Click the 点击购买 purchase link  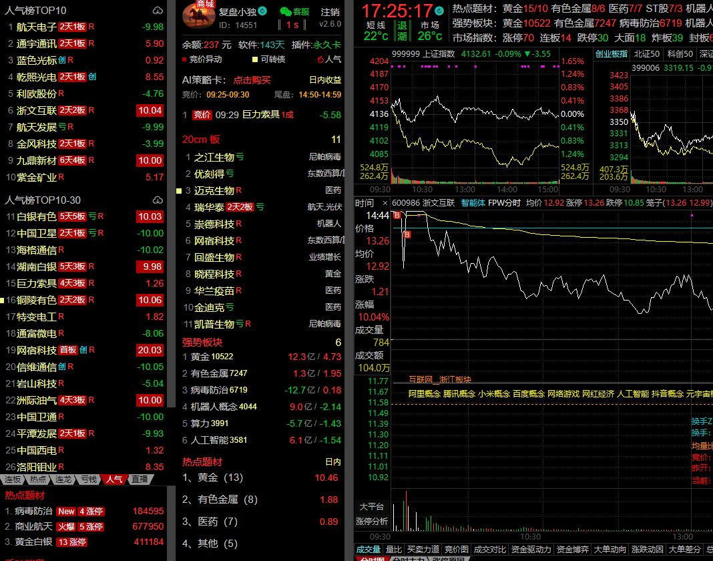tap(252, 80)
